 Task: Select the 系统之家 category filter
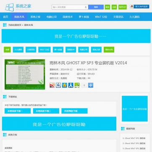point(96,50)
